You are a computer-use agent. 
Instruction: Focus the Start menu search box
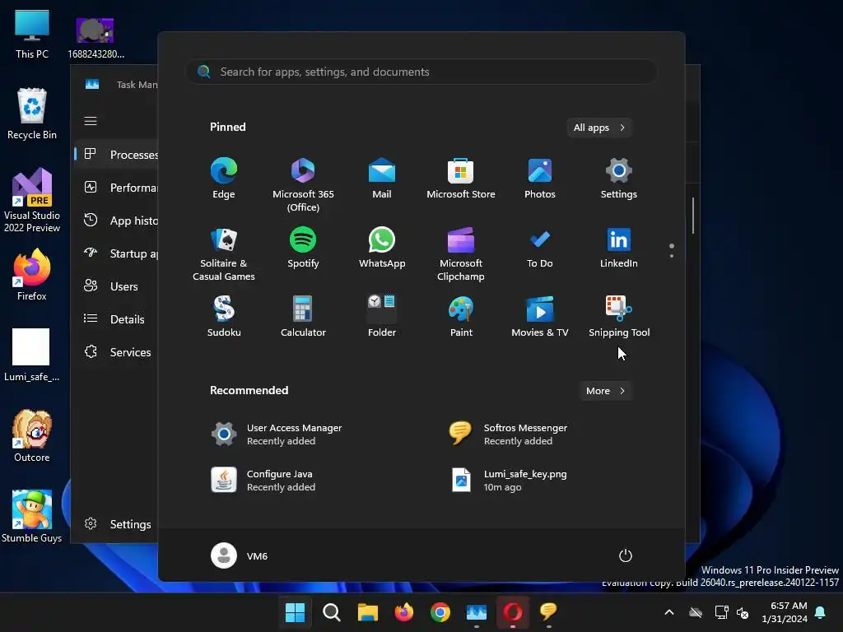point(421,72)
